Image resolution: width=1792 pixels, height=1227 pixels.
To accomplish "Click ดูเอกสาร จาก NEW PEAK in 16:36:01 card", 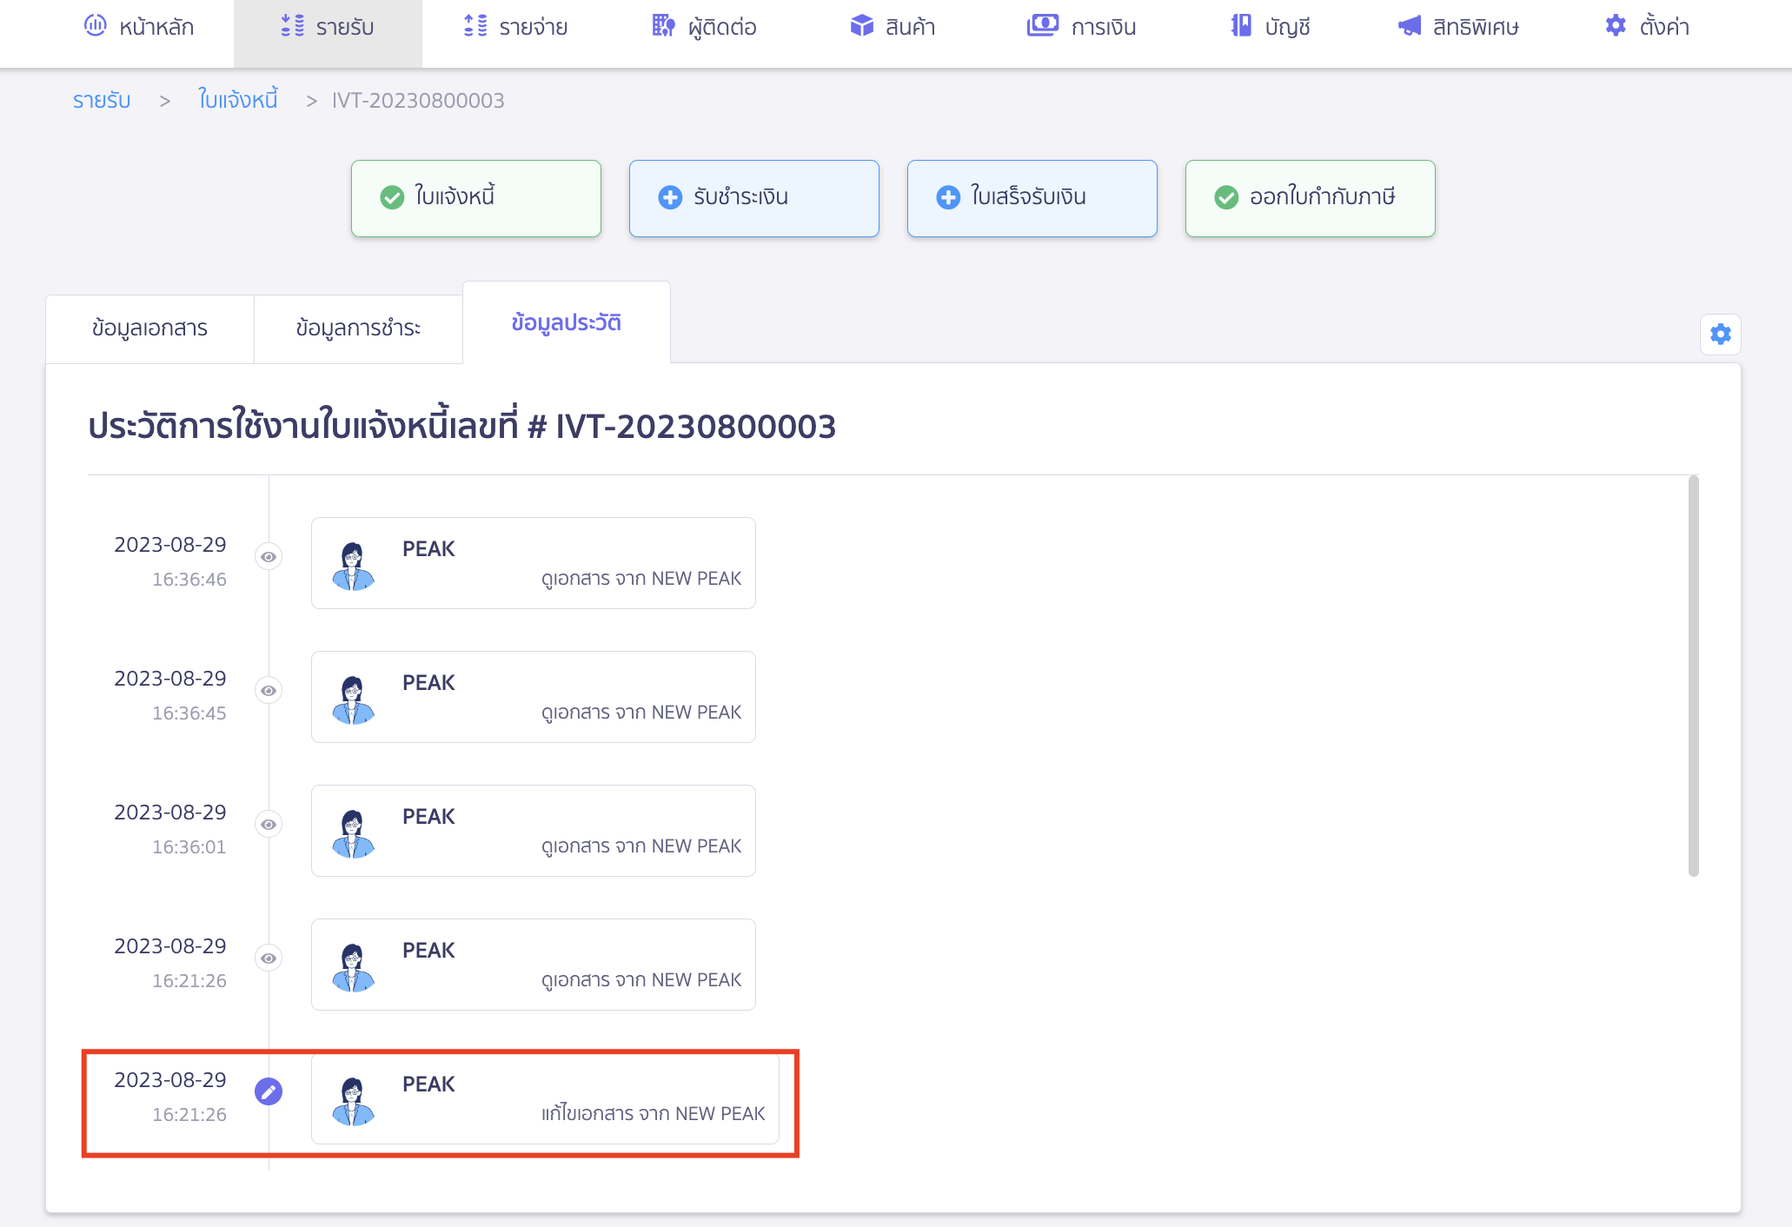I will (641, 846).
